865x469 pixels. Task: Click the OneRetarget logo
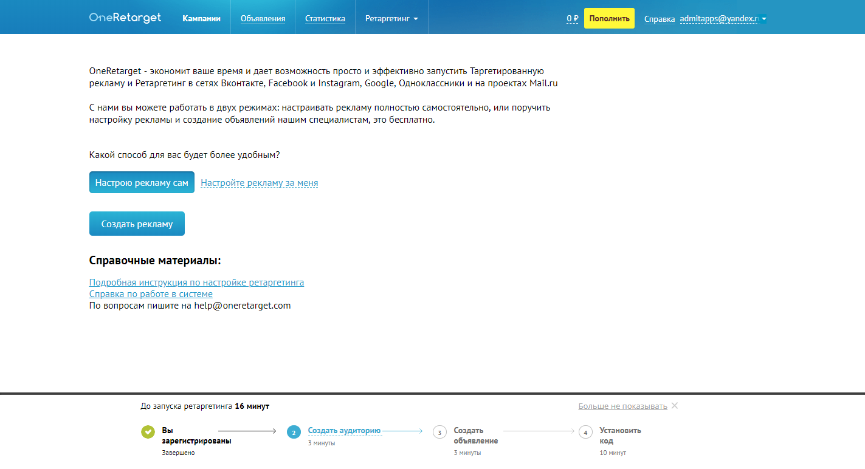(125, 17)
